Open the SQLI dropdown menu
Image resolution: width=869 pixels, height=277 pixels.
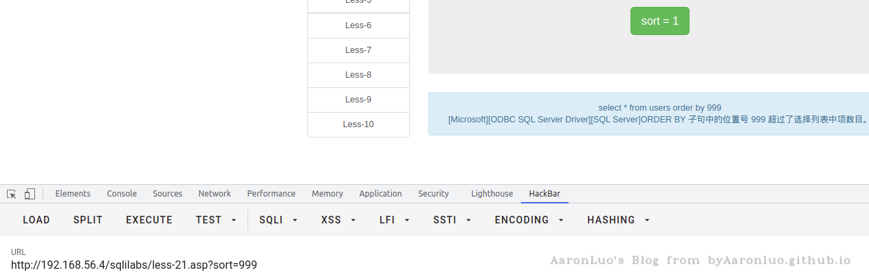[278, 220]
